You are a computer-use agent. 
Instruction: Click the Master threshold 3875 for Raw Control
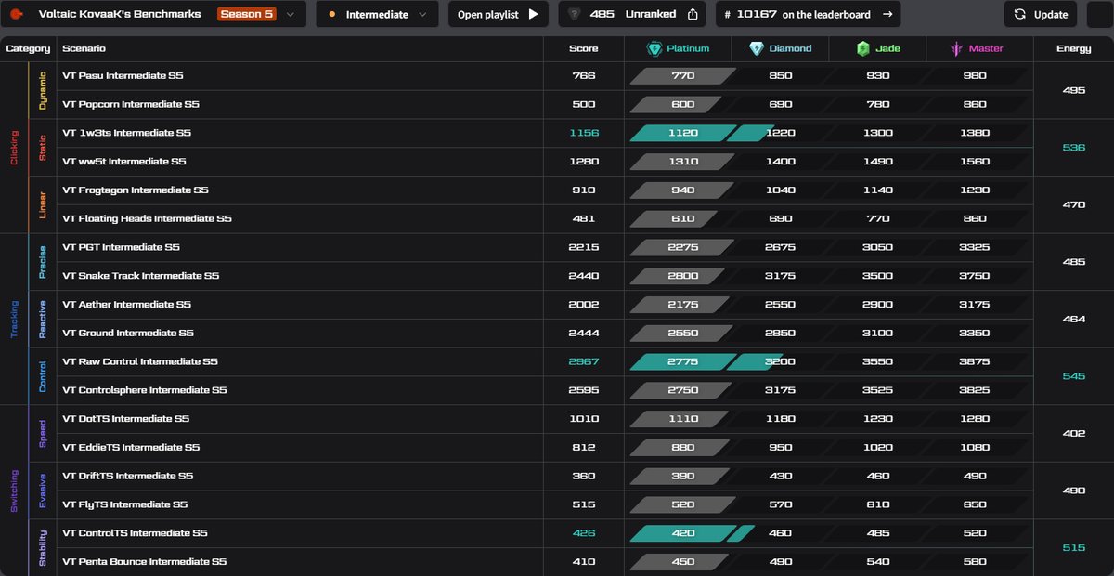pos(975,361)
